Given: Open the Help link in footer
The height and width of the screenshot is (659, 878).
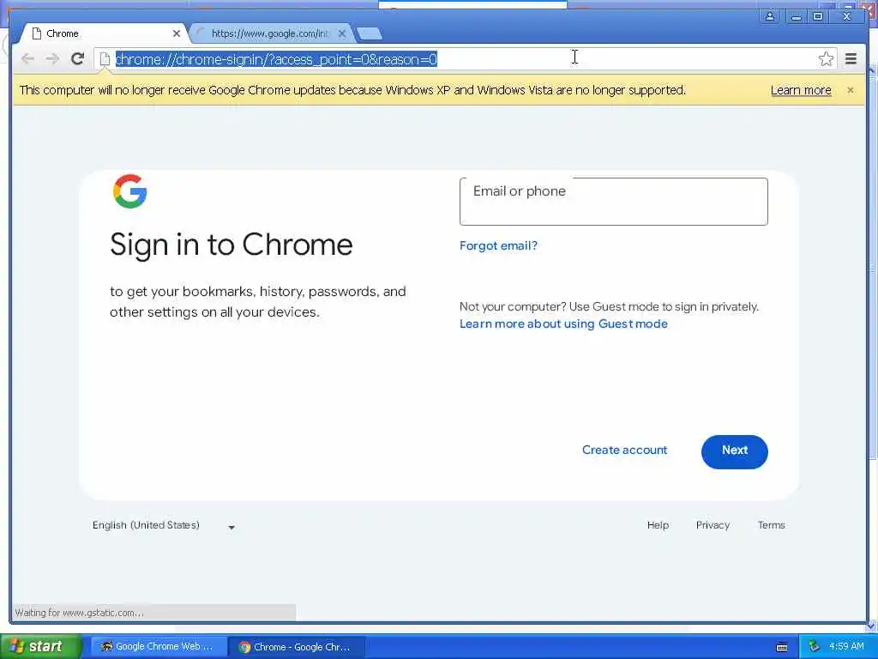Looking at the screenshot, I should click(x=658, y=525).
